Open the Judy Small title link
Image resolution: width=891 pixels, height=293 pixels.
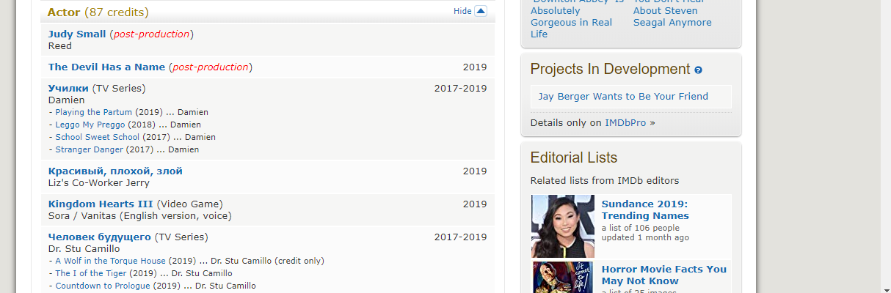[77, 34]
